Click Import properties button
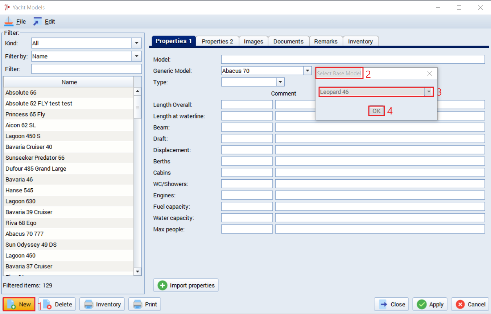 coord(186,285)
